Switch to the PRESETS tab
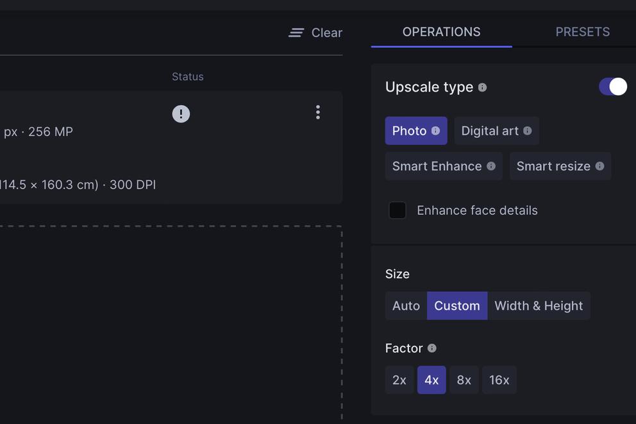This screenshot has height=424, width=636. point(582,32)
